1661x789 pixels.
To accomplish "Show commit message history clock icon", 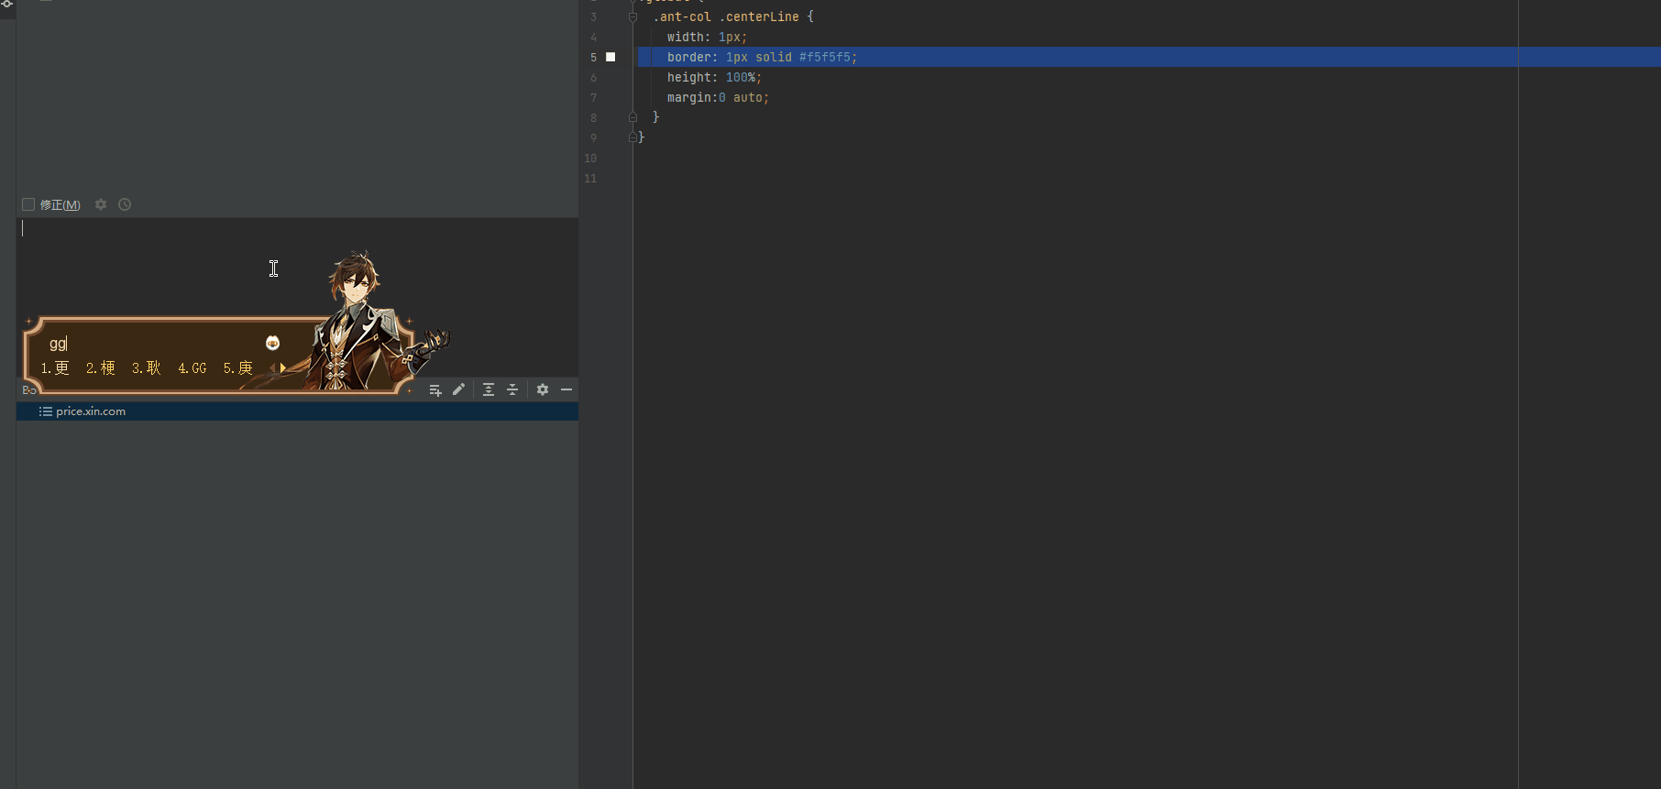I will (125, 204).
